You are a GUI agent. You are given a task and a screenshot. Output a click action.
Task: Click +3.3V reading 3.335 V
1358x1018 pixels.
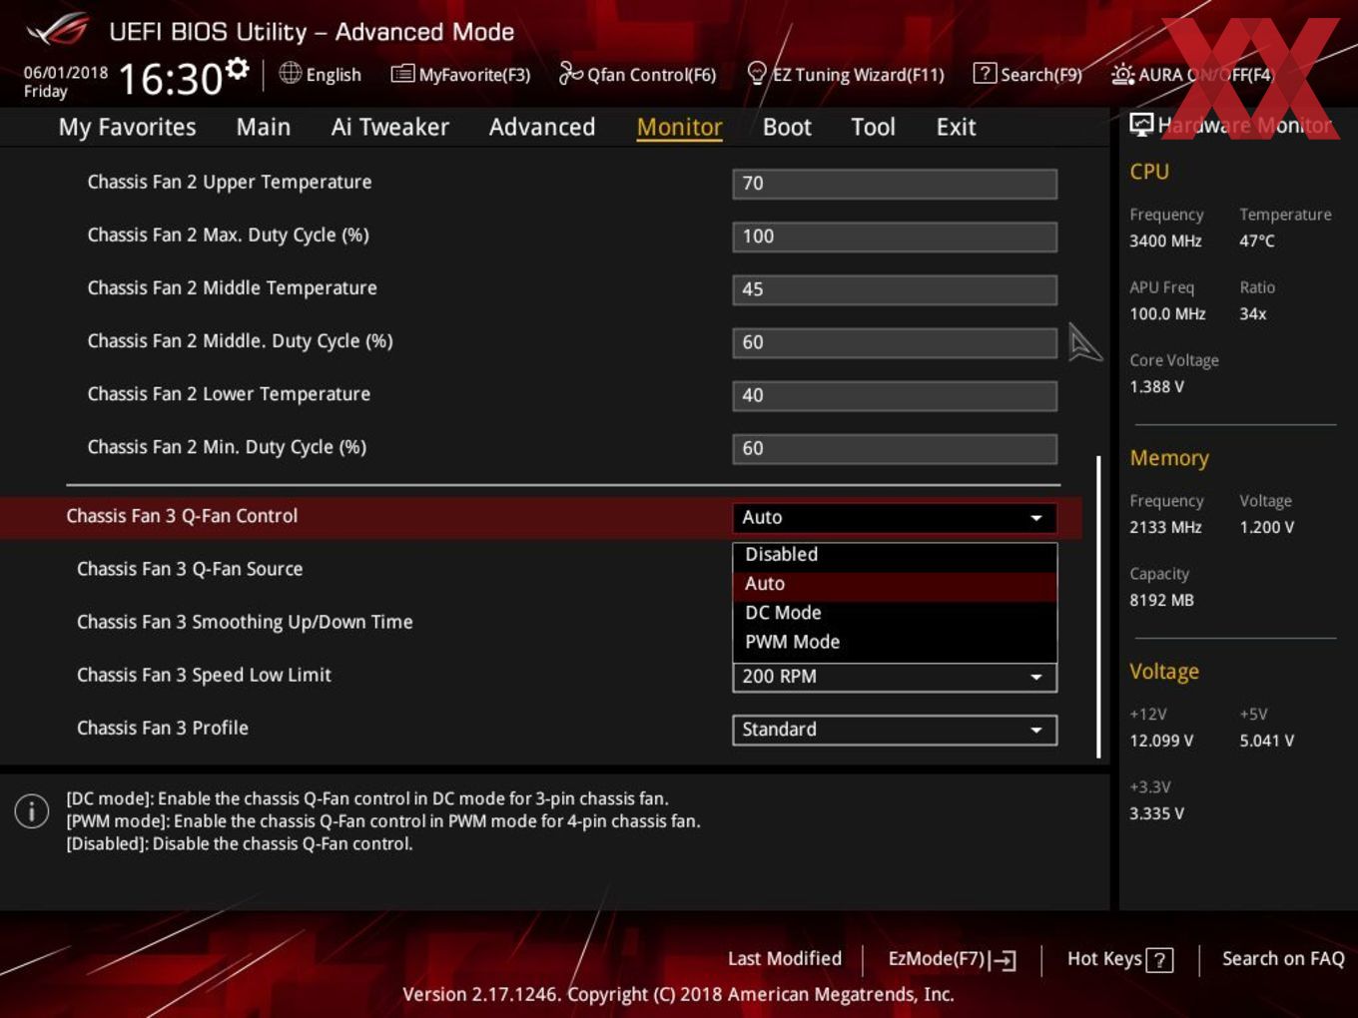click(x=1156, y=814)
